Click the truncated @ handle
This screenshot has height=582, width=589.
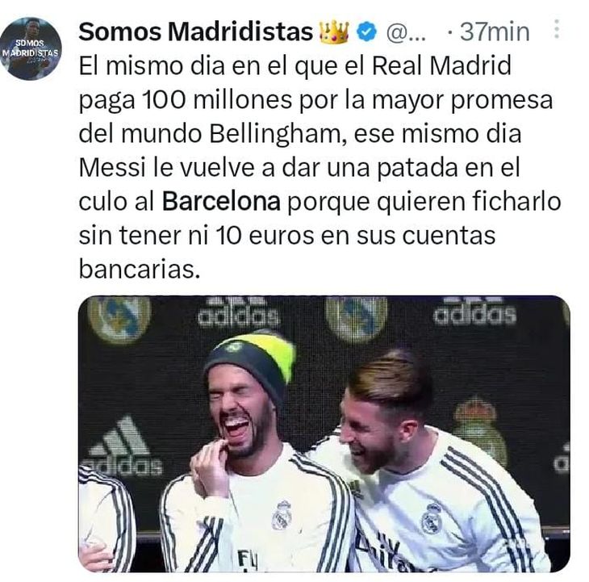coord(406,33)
